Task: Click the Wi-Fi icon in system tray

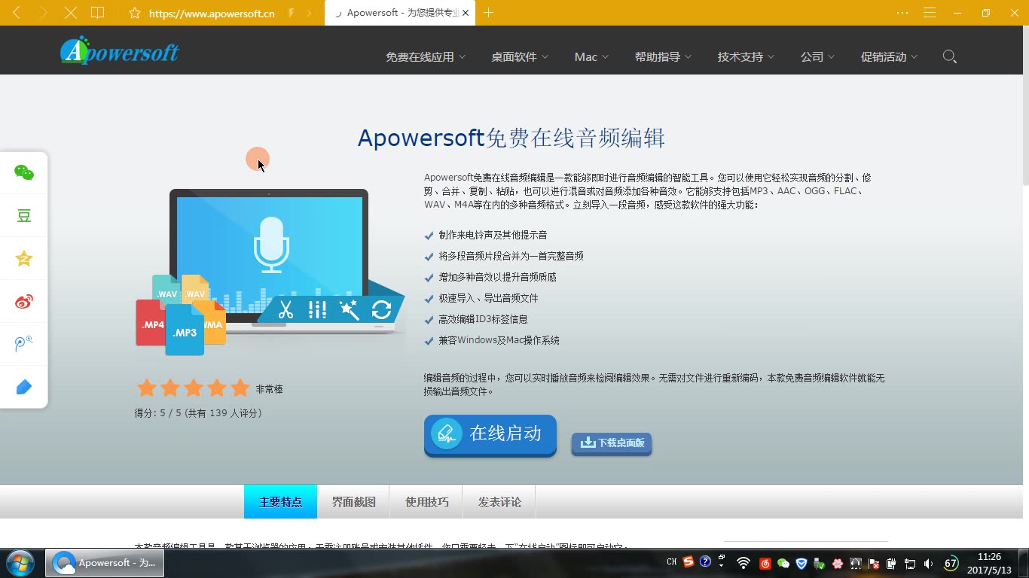Action: pyautogui.click(x=743, y=563)
